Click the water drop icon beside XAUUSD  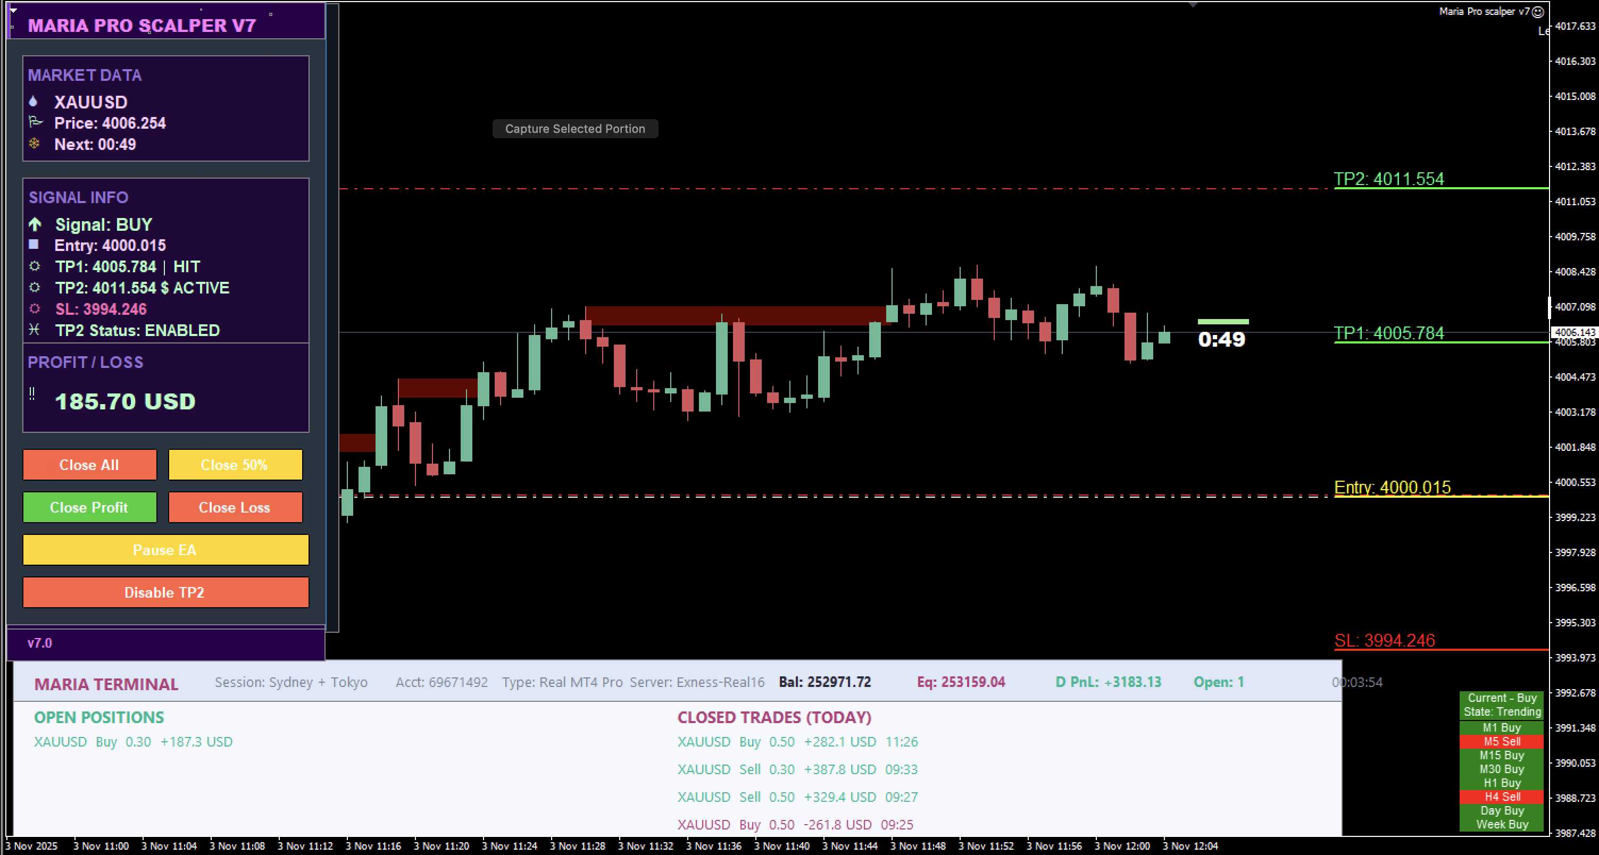[x=34, y=101]
